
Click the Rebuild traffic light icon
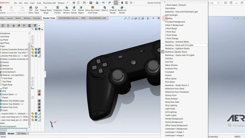[x=122, y=3]
